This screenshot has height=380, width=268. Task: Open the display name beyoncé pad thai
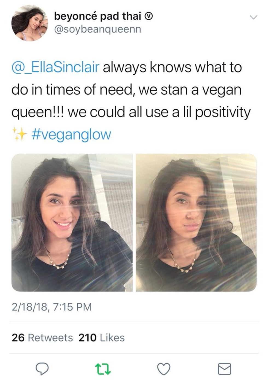click(97, 16)
